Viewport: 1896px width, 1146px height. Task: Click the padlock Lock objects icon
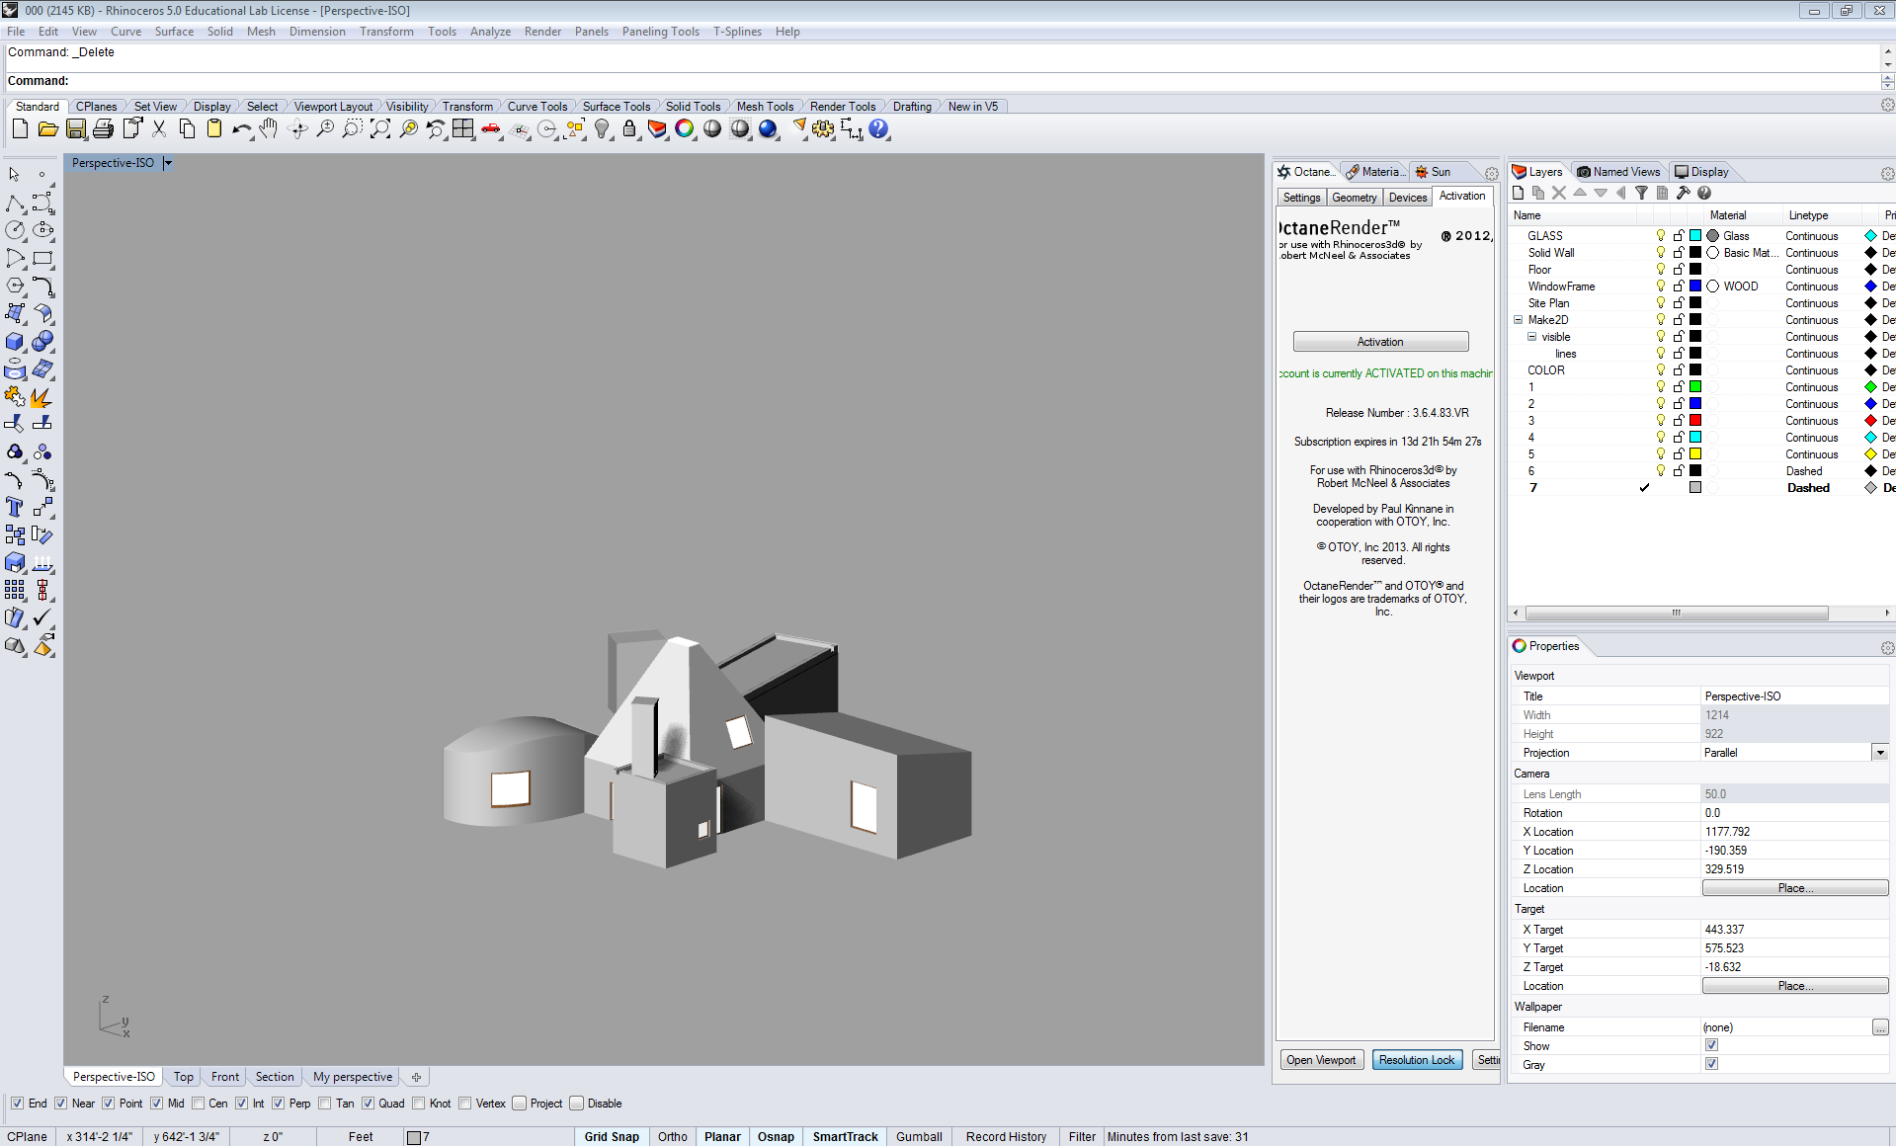[629, 129]
